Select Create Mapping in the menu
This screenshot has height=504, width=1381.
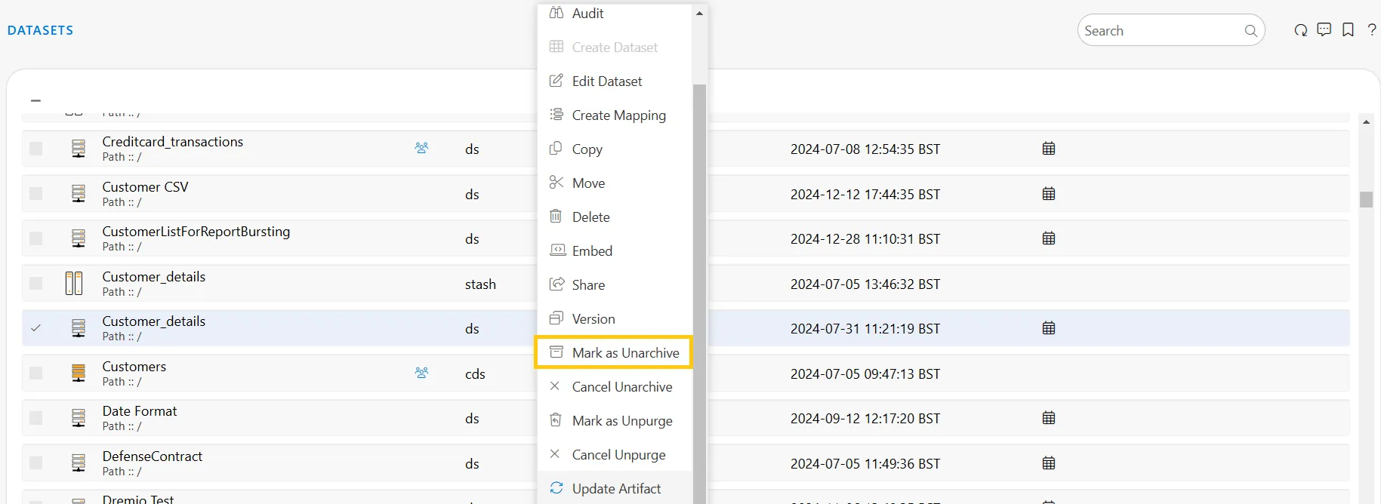[615, 115]
